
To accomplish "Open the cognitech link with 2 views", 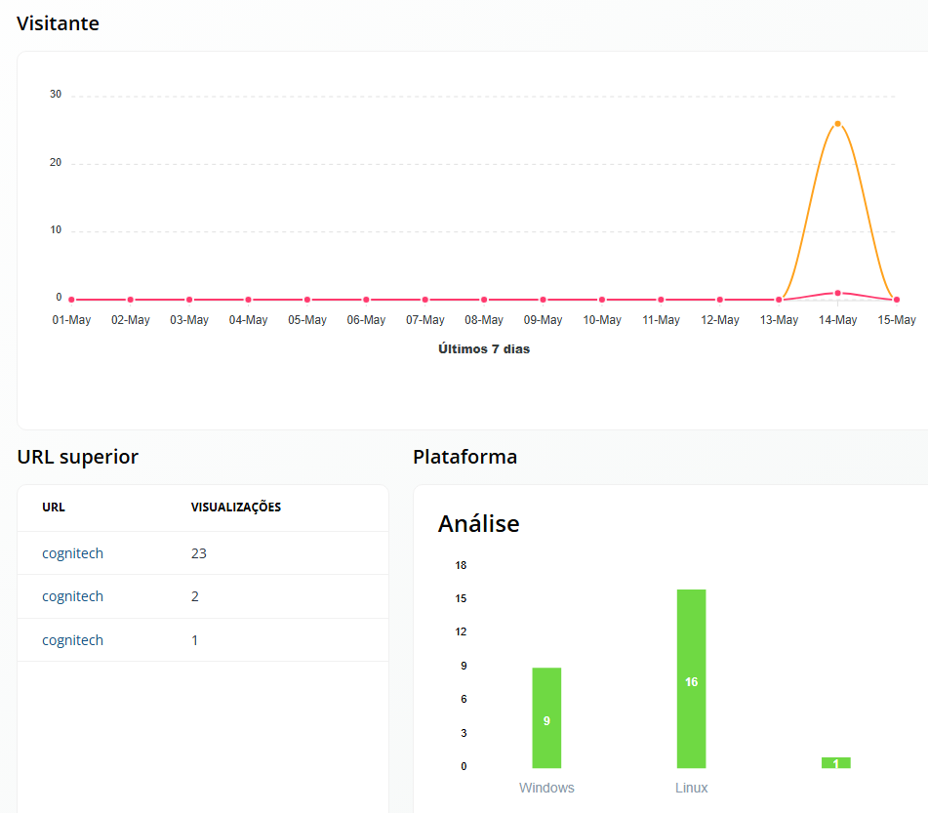I will [x=72, y=596].
